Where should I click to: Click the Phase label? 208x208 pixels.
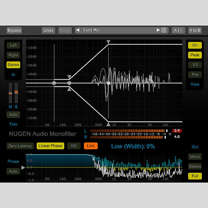point(13,162)
